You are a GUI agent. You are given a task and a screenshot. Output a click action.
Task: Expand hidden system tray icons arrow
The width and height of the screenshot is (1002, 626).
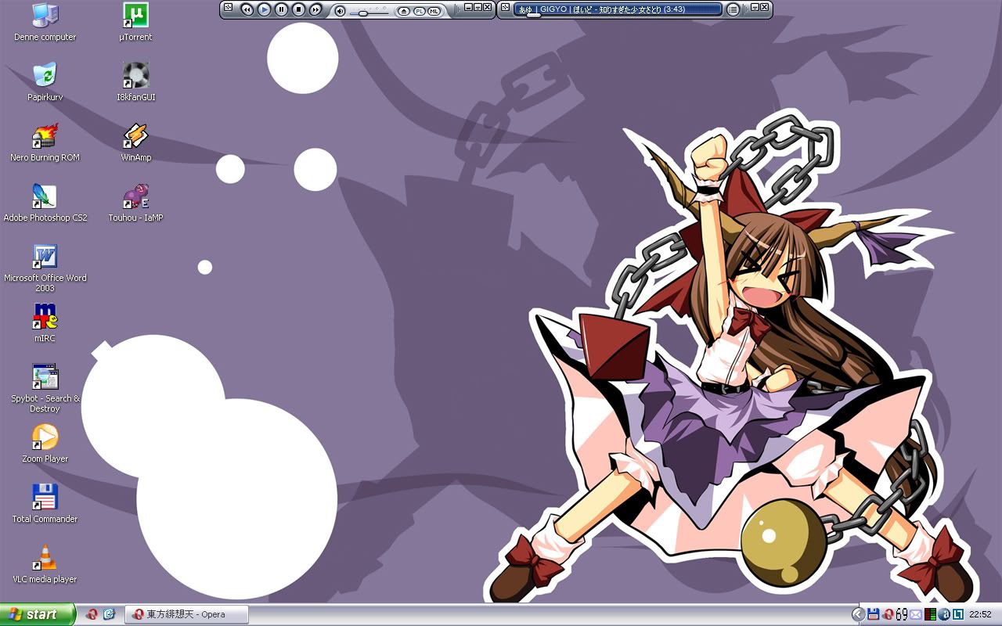coord(858,614)
